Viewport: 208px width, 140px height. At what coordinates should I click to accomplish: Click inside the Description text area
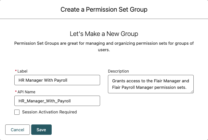(x=151, y=84)
